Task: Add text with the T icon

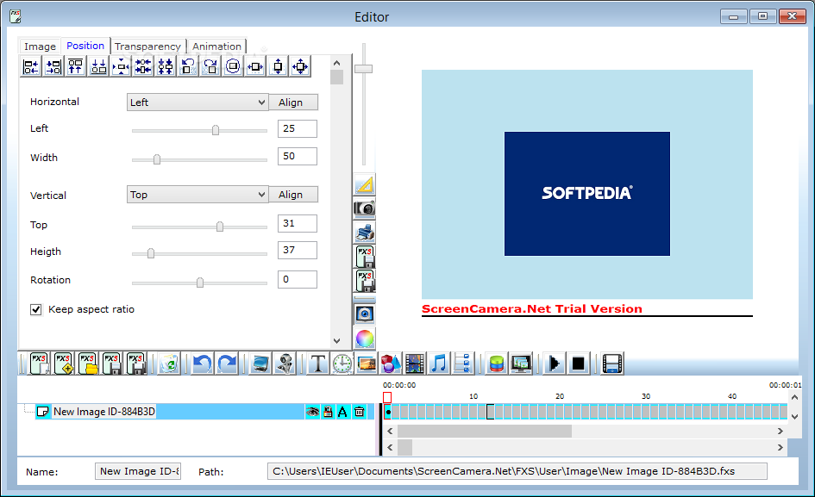Action: [x=317, y=363]
